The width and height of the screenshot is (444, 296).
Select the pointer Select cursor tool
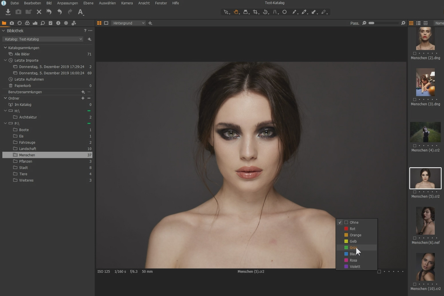(226, 12)
